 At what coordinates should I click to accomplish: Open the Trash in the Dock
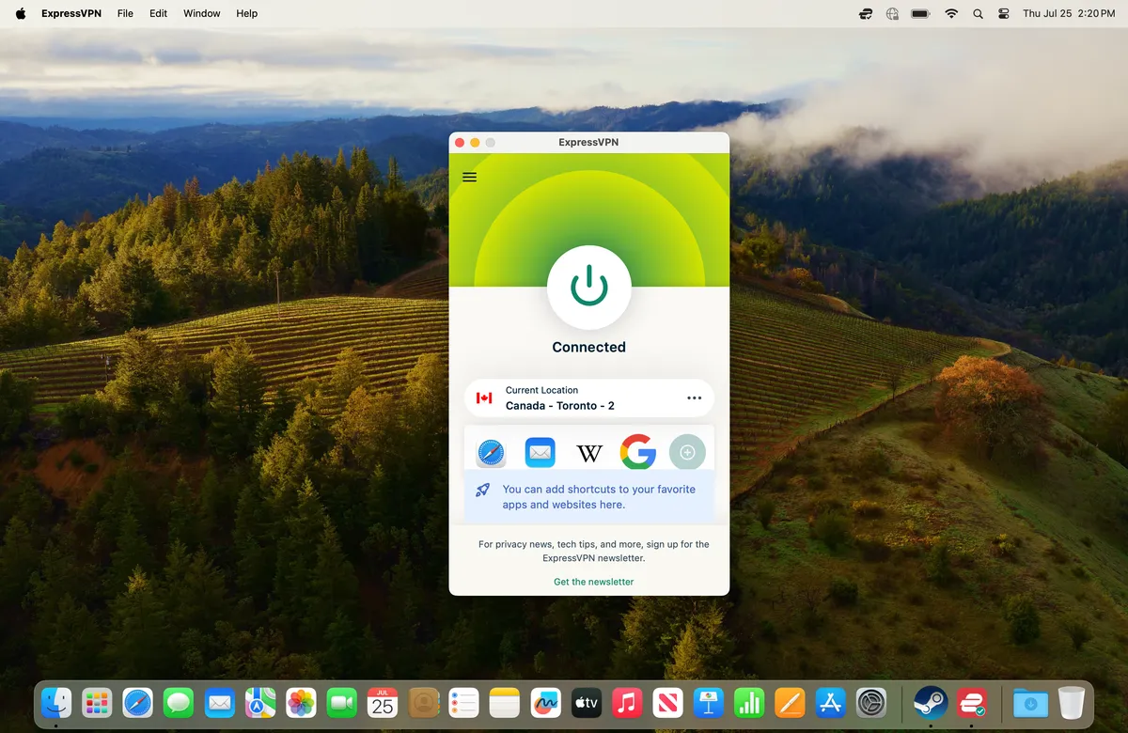point(1072,702)
